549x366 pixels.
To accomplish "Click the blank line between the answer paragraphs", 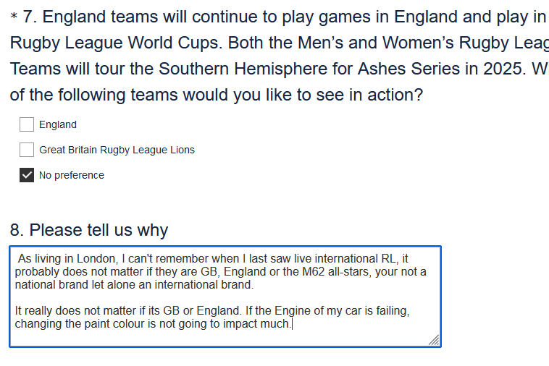I will [224, 297].
